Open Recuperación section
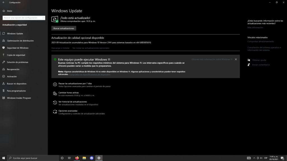 13,69
